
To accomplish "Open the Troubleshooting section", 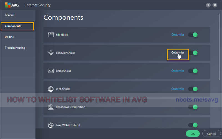I will 15,48.
